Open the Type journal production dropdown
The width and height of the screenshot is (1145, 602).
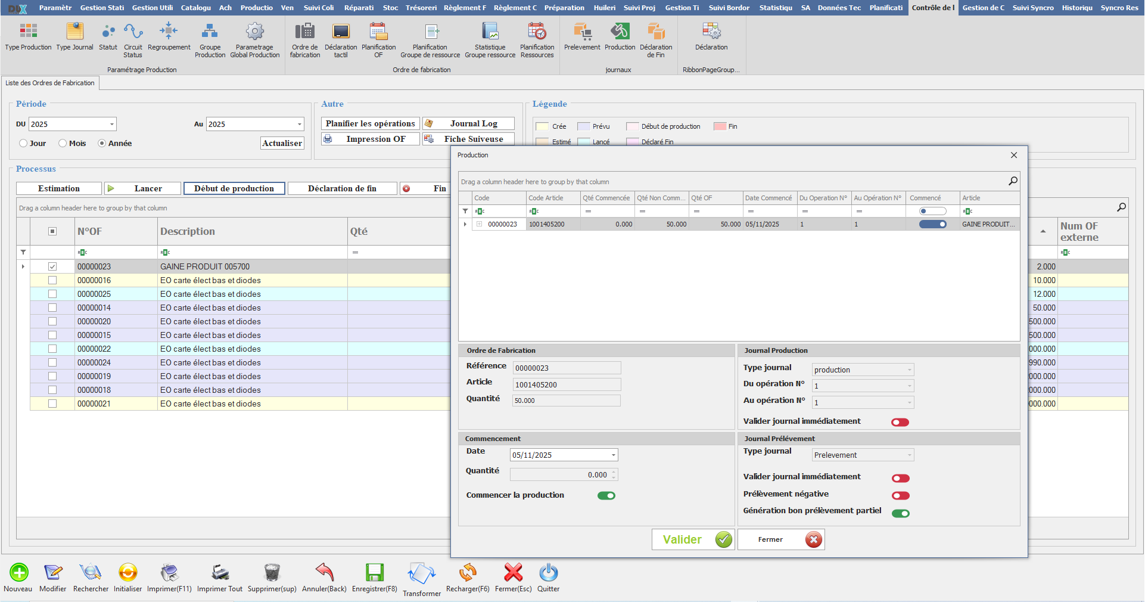[x=909, y=370]
